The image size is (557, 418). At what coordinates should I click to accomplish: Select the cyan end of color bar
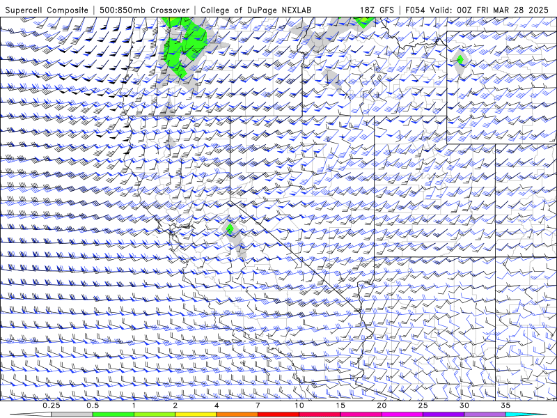(526, 415)
